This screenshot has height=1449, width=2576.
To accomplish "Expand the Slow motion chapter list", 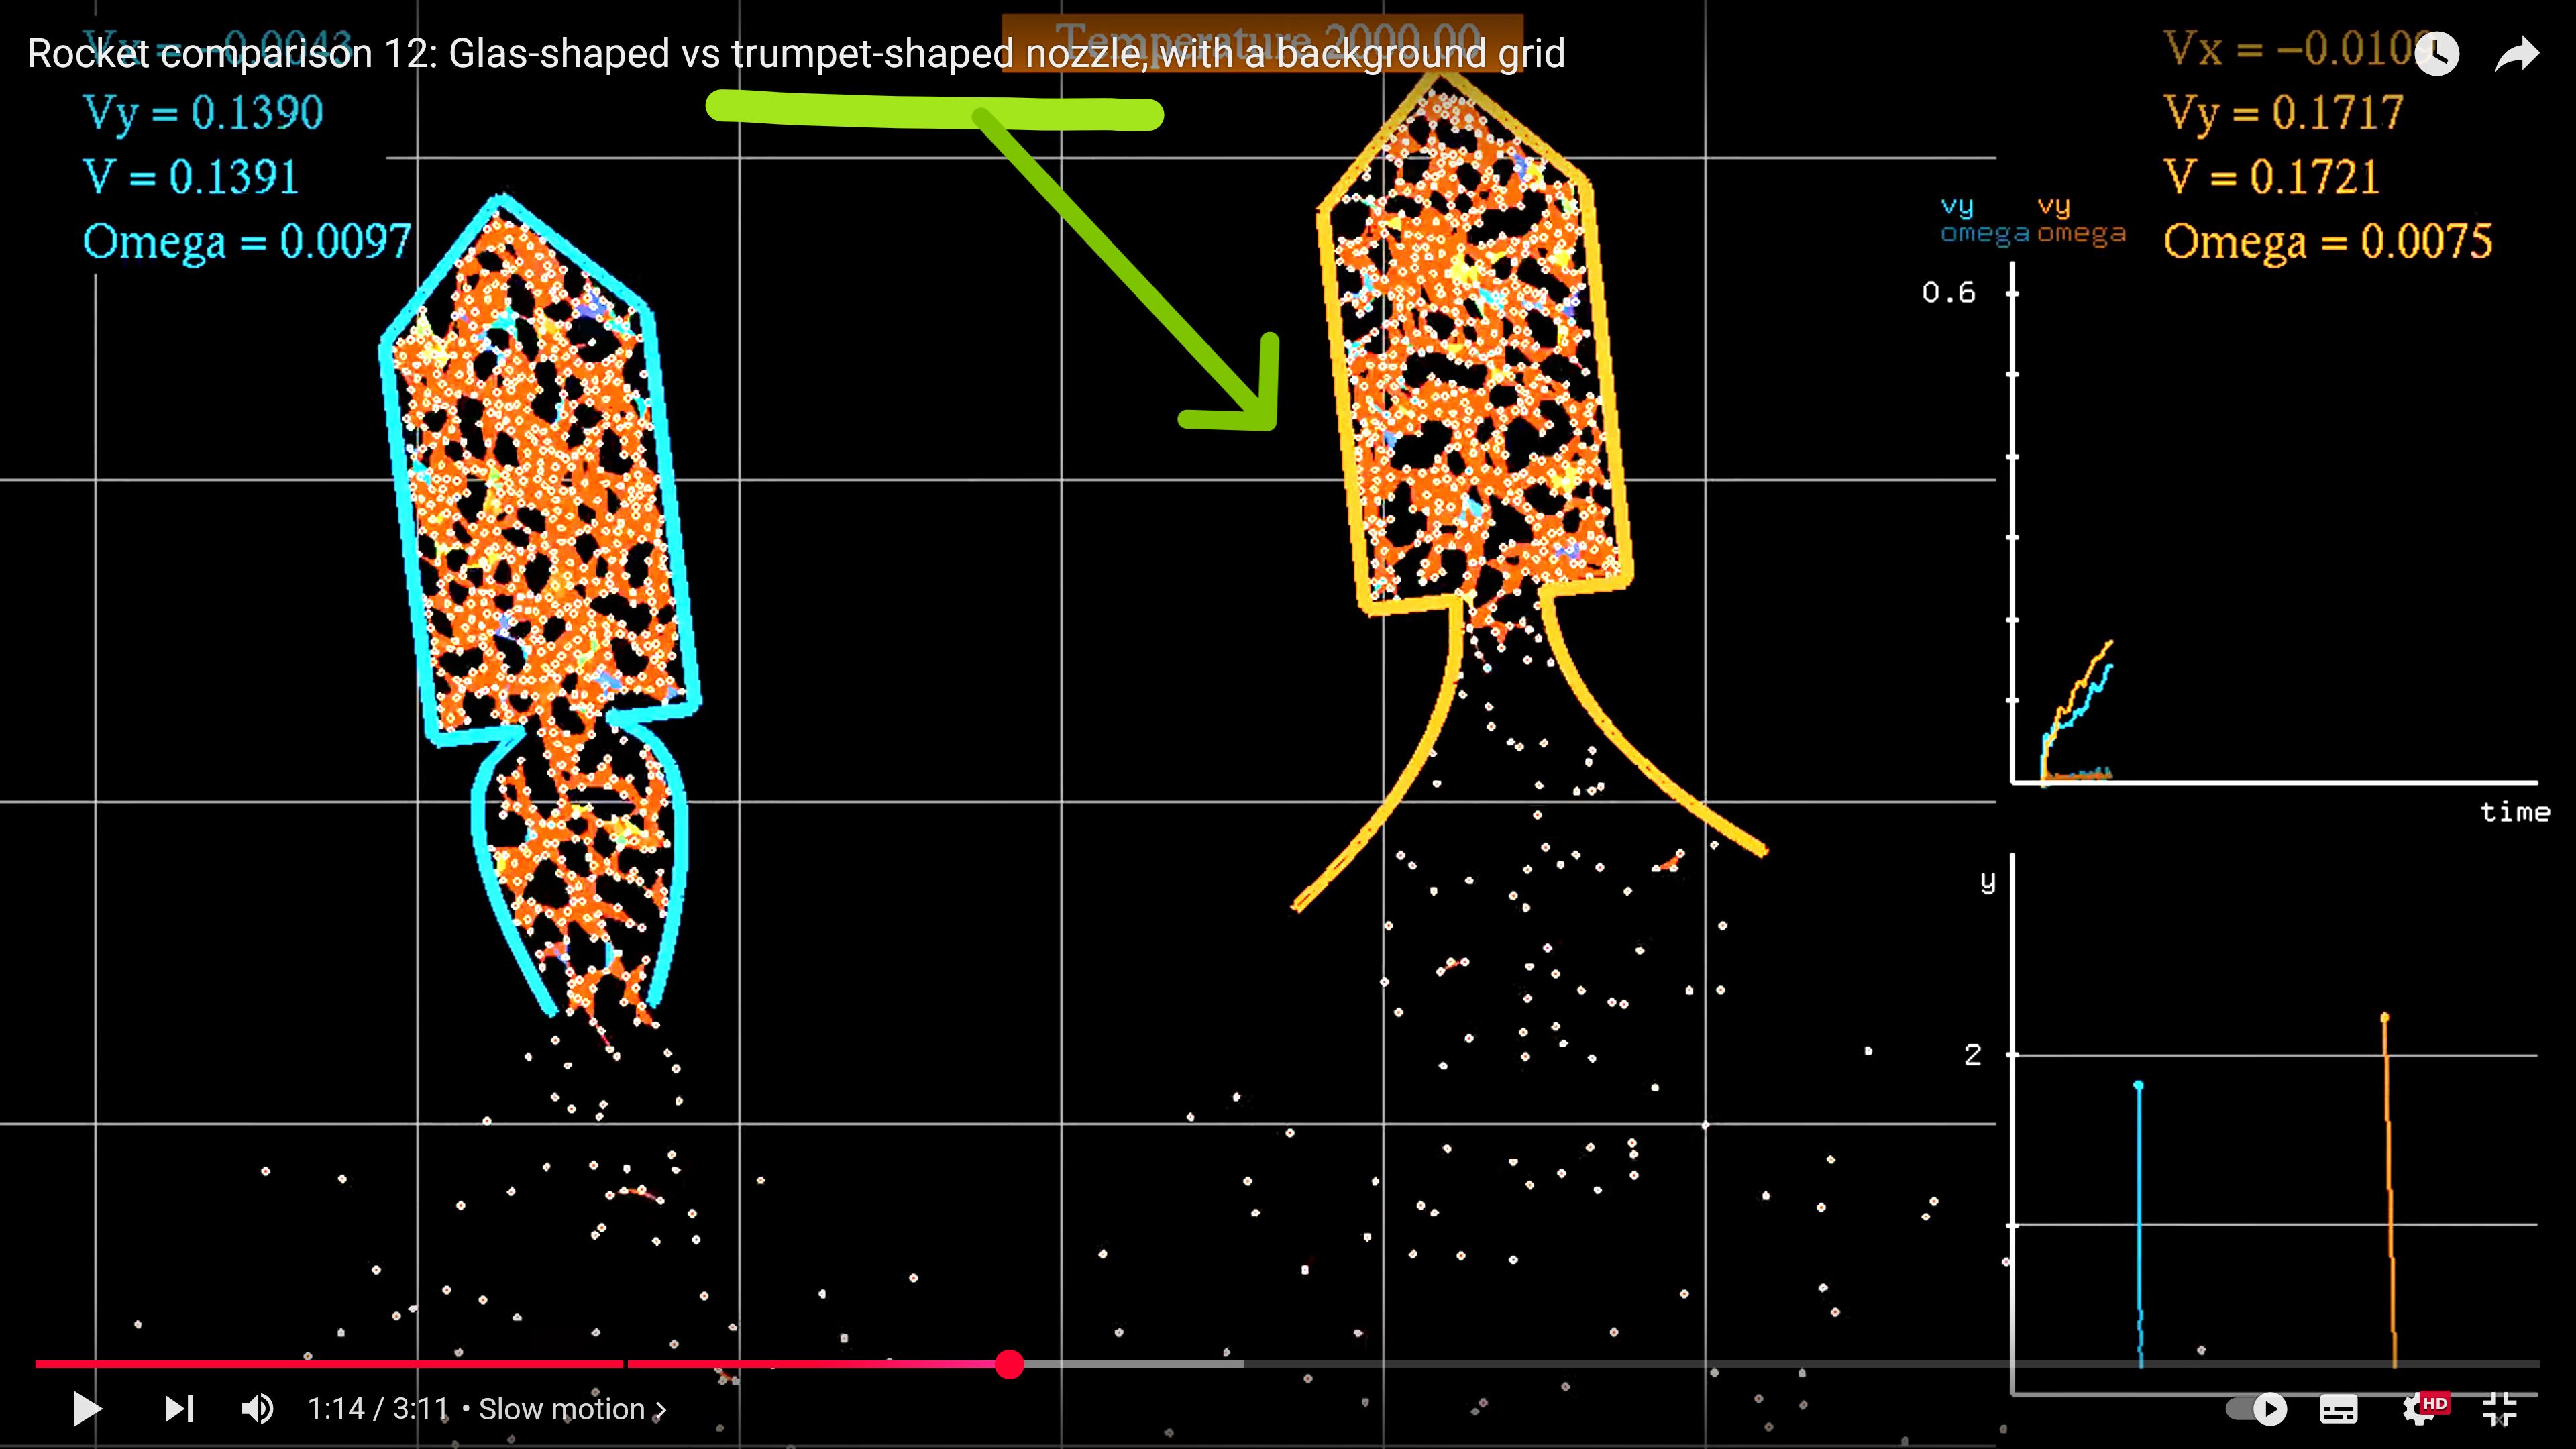I will (561, 1409).
